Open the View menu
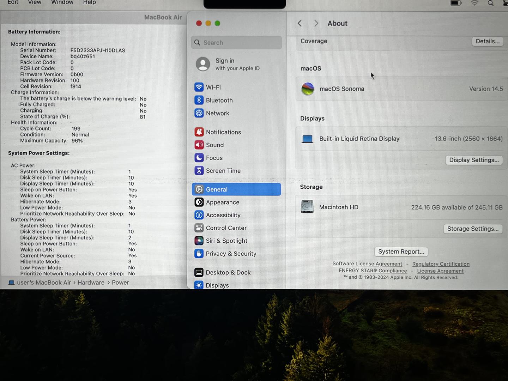508x381 pixels. click(x=35, y=2)
